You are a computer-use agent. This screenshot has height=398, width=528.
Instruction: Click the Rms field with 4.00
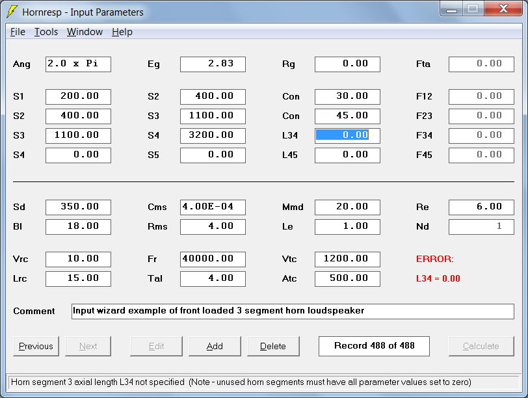(x=213, y=227)
